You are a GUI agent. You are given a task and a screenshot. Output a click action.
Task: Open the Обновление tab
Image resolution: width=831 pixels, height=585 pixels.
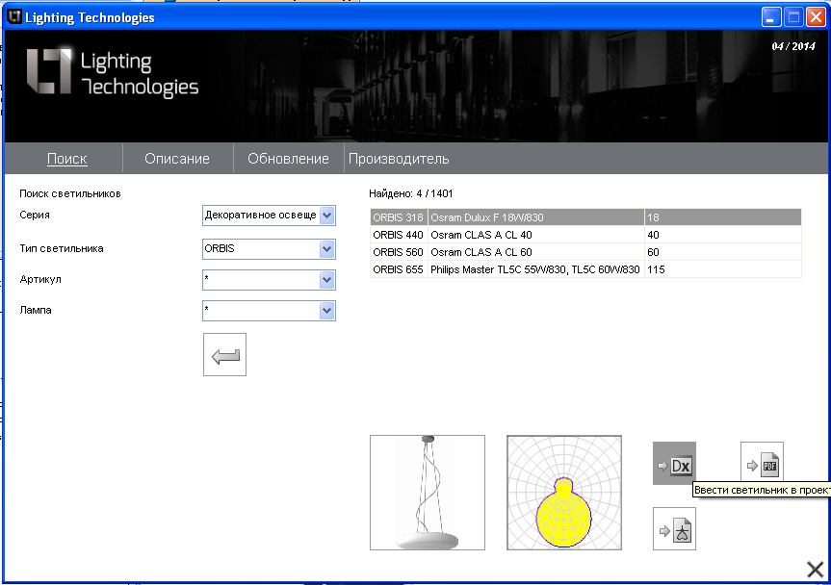point(288,159)
